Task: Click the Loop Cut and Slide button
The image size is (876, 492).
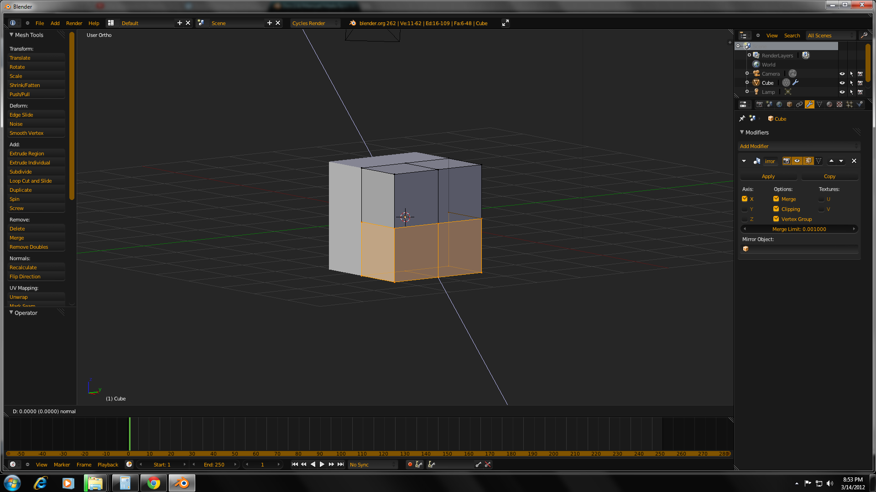Action: pos(36,181)
